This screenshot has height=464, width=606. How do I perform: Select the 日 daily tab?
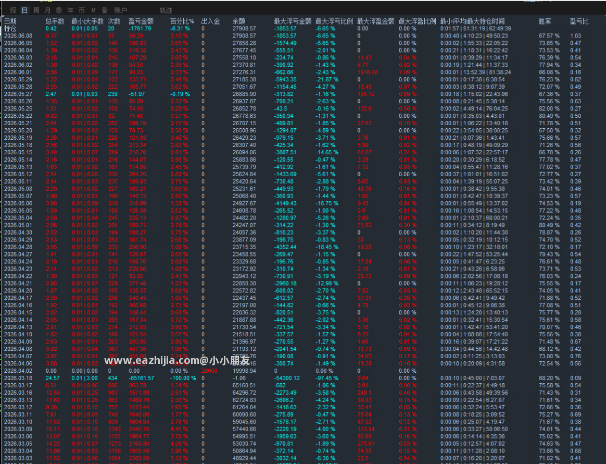[x=25, y=10]
